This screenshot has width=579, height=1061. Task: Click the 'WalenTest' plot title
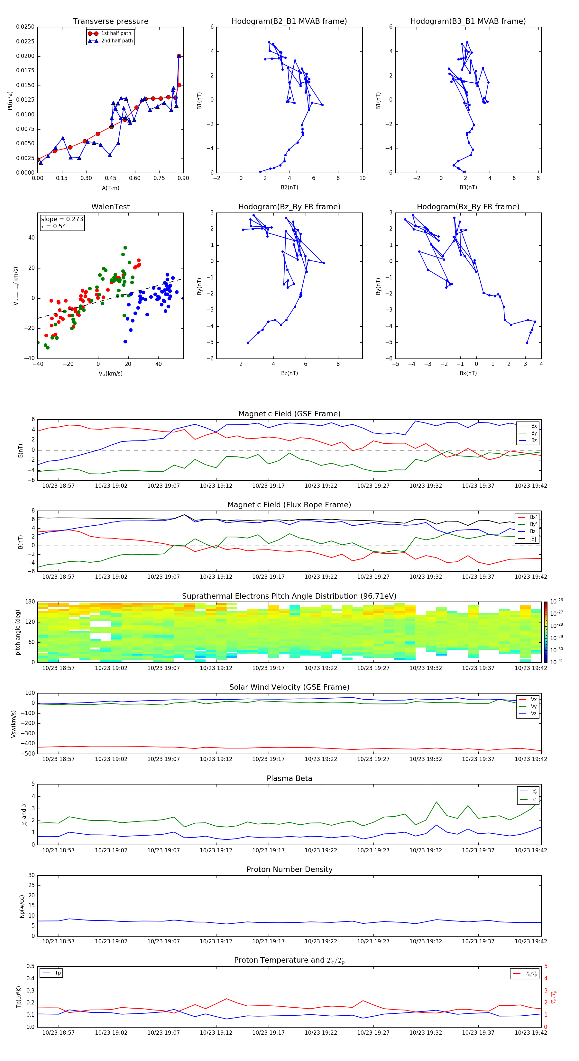[110, 207]
